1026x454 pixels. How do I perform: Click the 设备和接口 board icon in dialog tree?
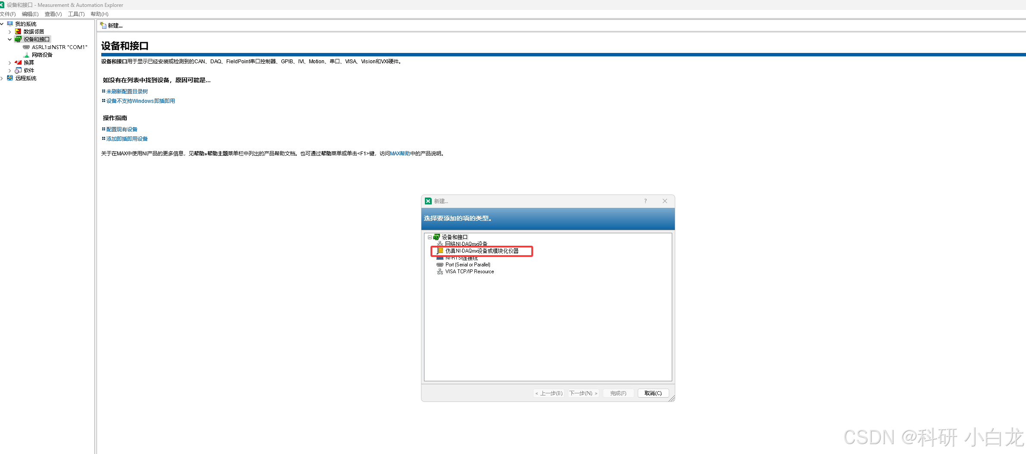(x=437, y=237)
